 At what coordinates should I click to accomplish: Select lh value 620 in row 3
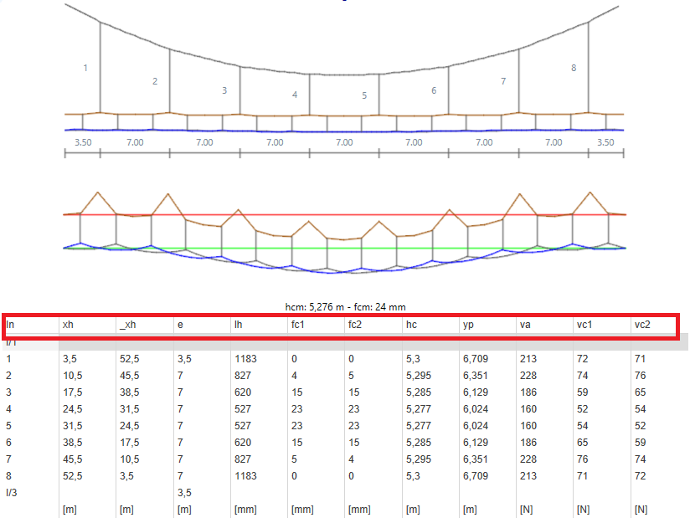click(x=243, y=392)
